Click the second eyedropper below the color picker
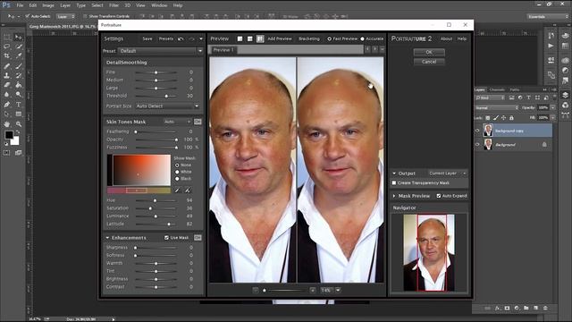 click(x=188, y=191)
